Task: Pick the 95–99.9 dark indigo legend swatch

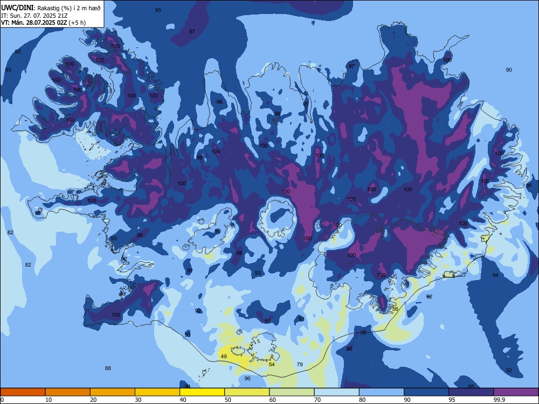Action: point(471,392)
